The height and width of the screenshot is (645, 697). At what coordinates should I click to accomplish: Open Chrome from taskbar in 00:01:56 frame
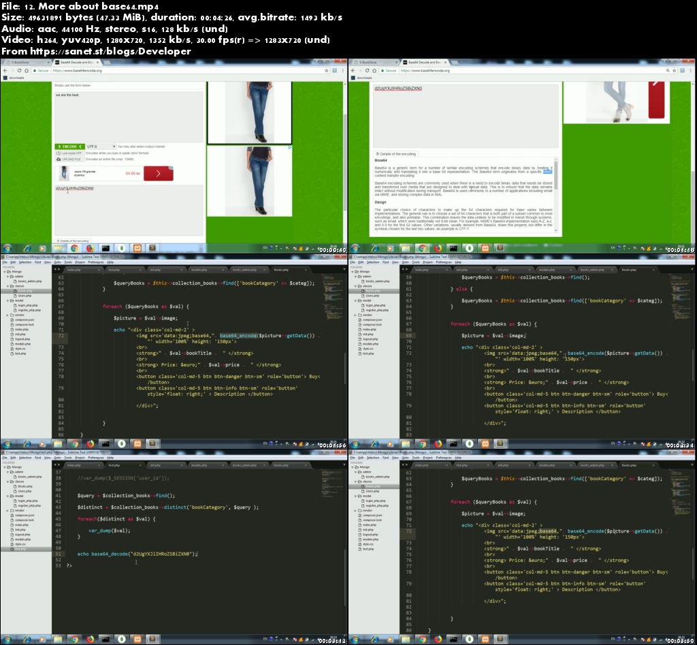74,443
